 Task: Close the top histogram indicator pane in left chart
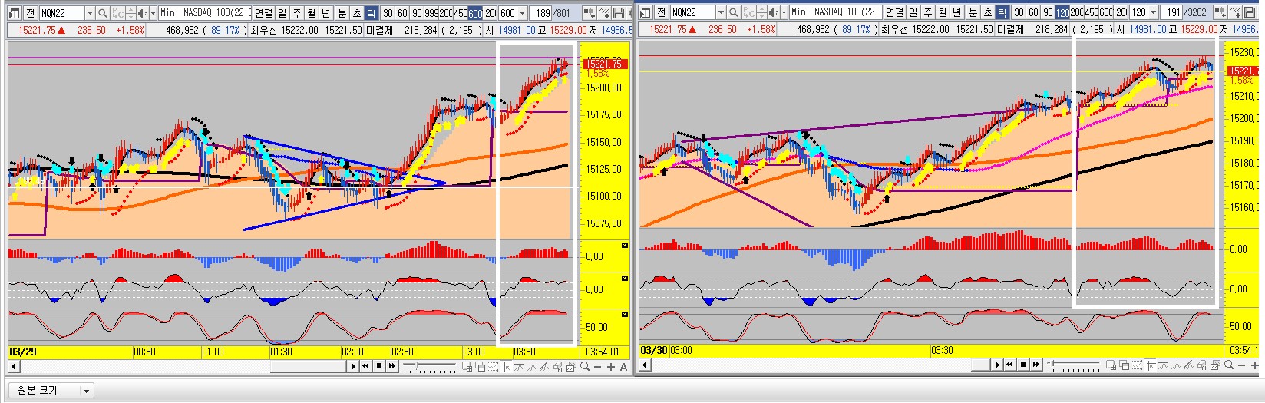[624, 245]
